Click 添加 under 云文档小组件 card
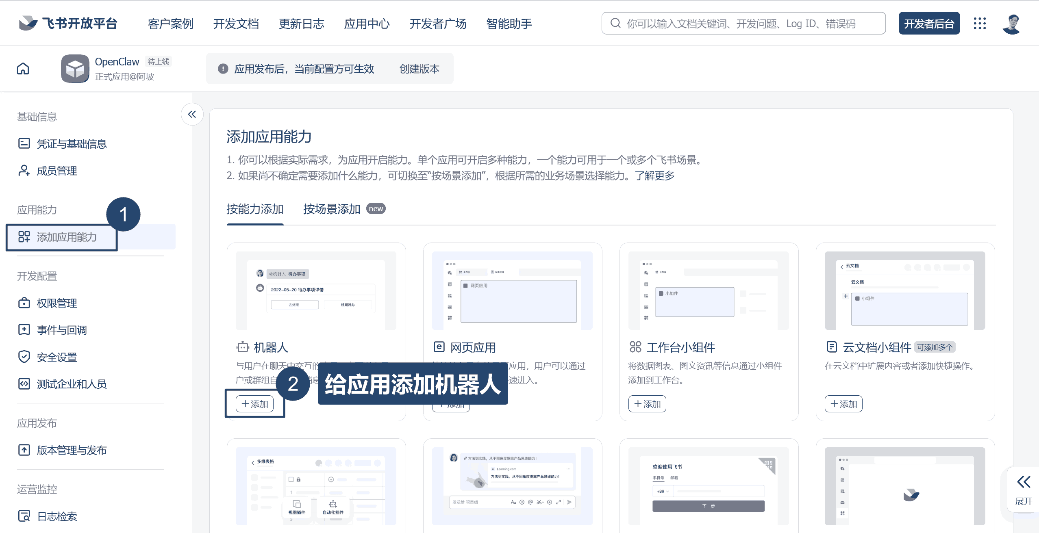This screenshot has width=1039, height=533. coord(843,404)
